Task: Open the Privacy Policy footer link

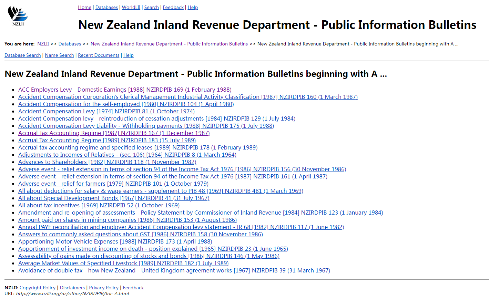Action: (x=104, y=288)
